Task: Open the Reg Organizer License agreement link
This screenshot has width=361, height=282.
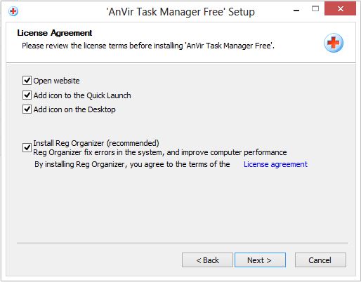Action: [275, 164]
